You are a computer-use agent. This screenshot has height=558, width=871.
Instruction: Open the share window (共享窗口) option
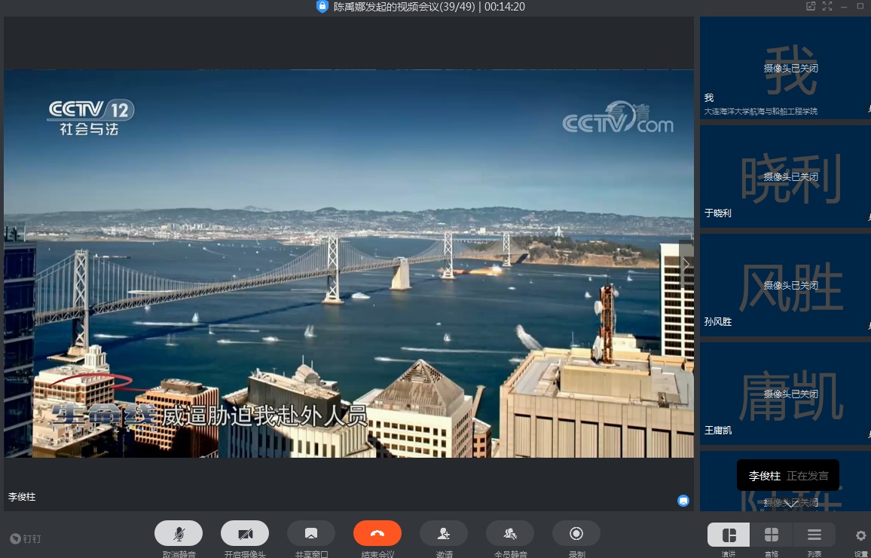[x=311, y=533]
